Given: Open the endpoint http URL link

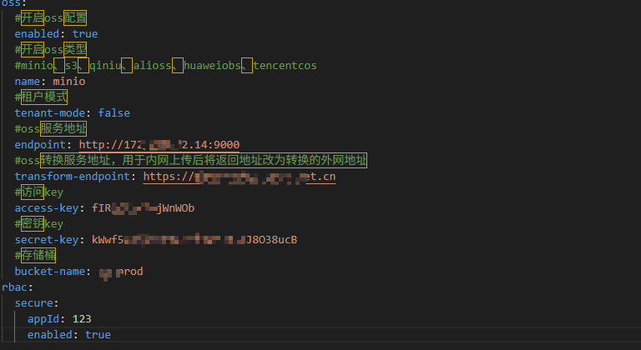Looking at the screenshot, I should (x=159, y=144).
